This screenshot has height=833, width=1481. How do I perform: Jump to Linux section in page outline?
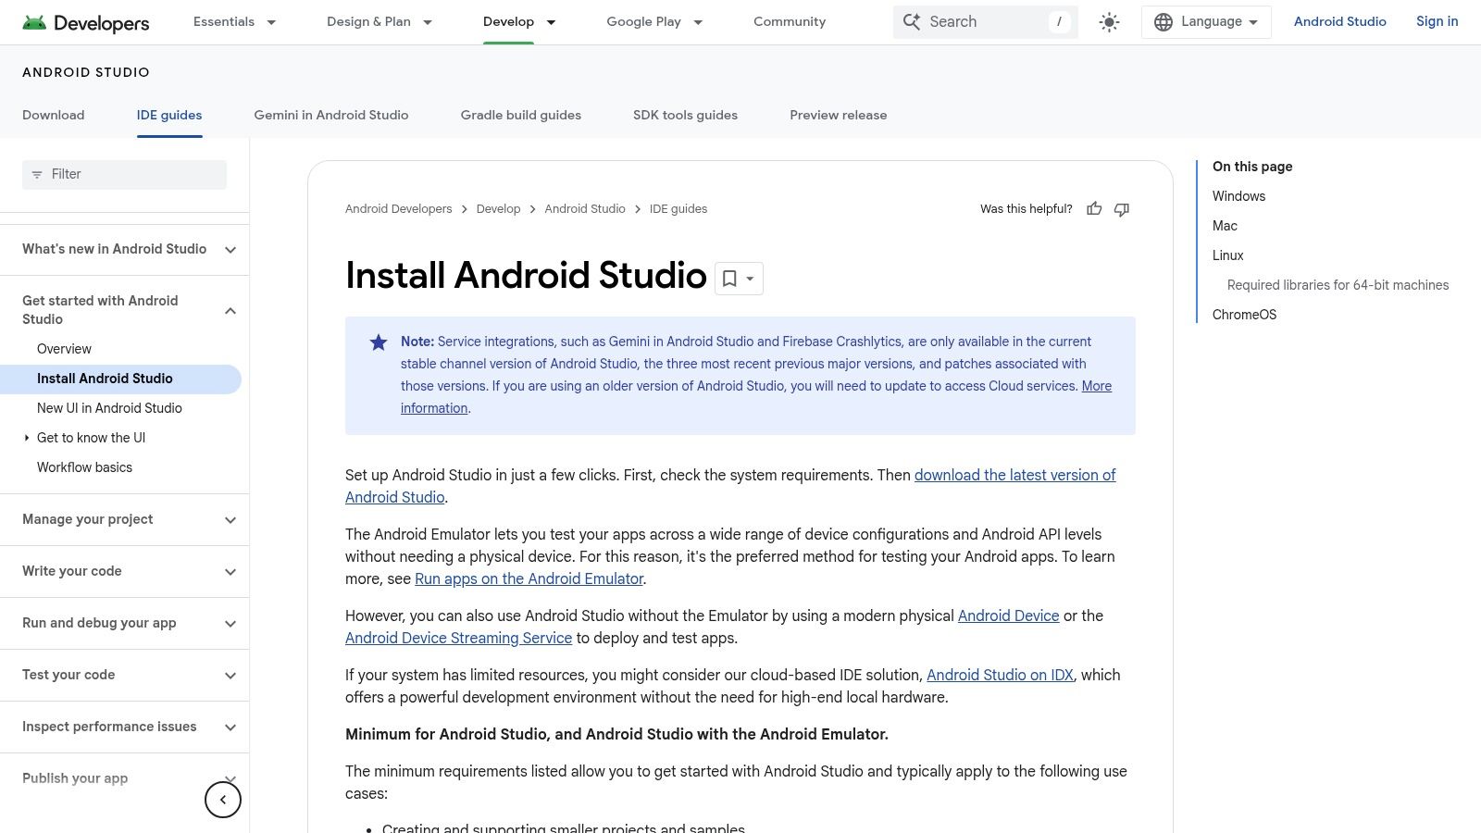point(1227,255)
